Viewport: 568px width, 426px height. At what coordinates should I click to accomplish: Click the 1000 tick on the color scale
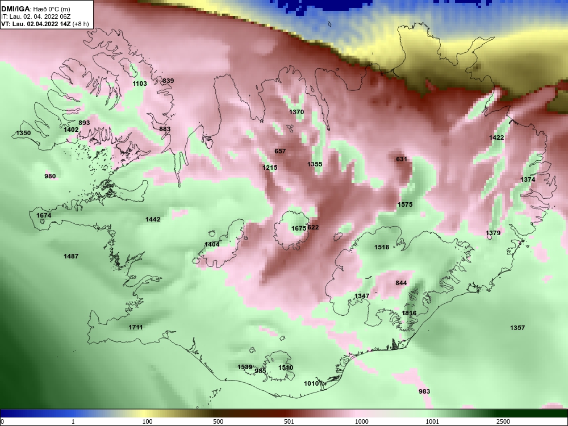pyautogui.click(x=361, y=421)
